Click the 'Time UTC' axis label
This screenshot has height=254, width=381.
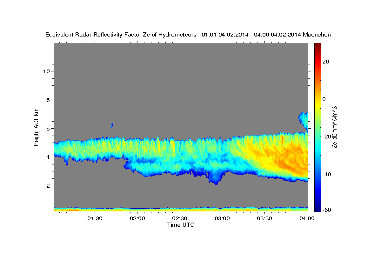tap(181, 225)
